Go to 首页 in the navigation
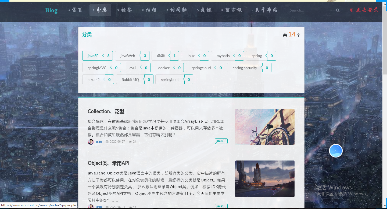Screen dimensions: 387x209 [x=76, y=10]
